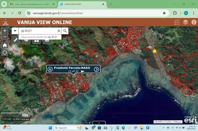Click the MLMR | FGISC | Maxar attribution
The height and width of the screenshot is (131, 198).
168,122
